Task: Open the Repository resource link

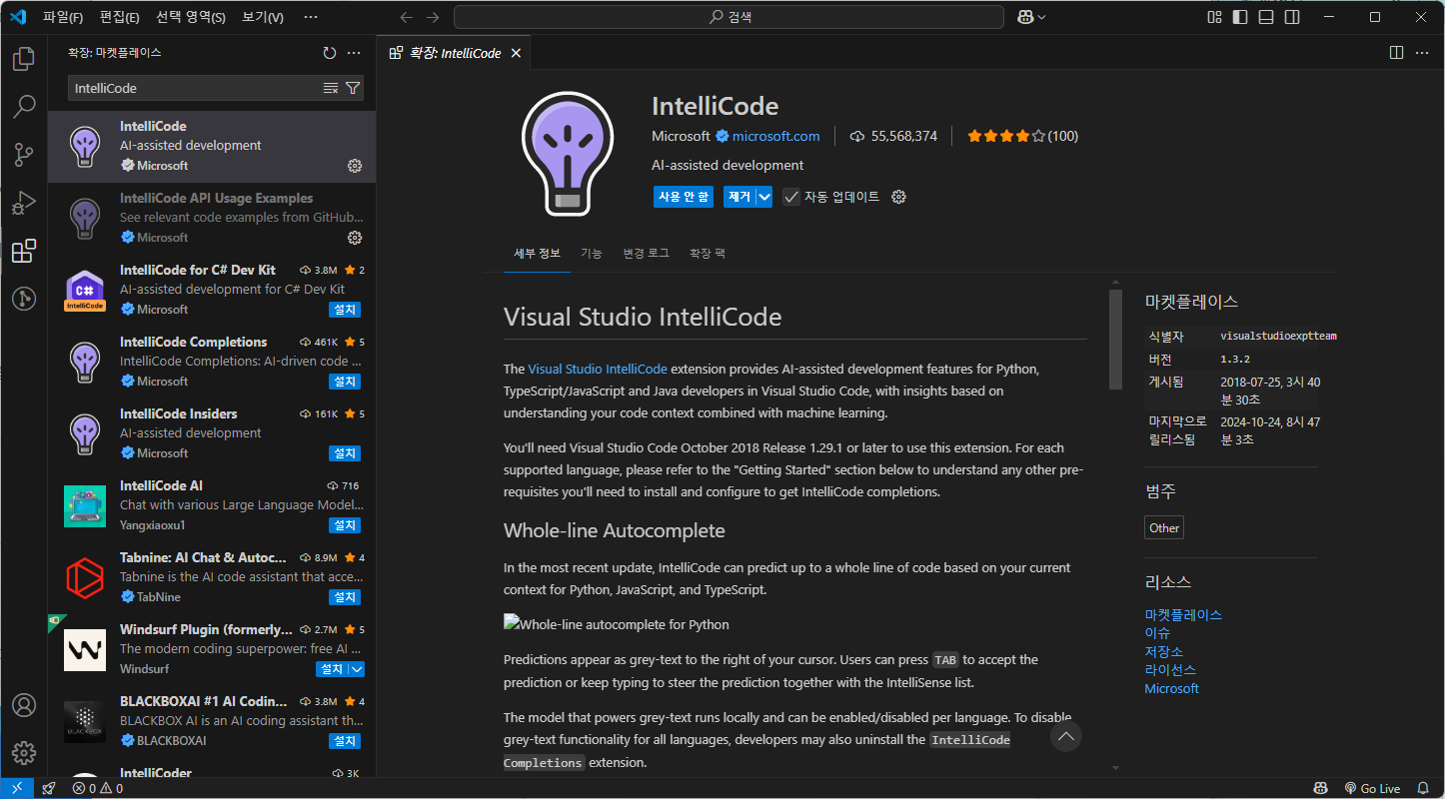Action: 1164,651
